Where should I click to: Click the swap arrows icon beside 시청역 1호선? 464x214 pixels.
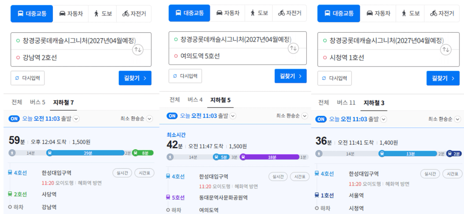tap(446, 50)
